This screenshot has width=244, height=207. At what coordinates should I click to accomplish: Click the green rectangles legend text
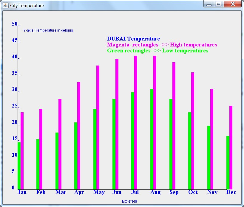(157, 51)
